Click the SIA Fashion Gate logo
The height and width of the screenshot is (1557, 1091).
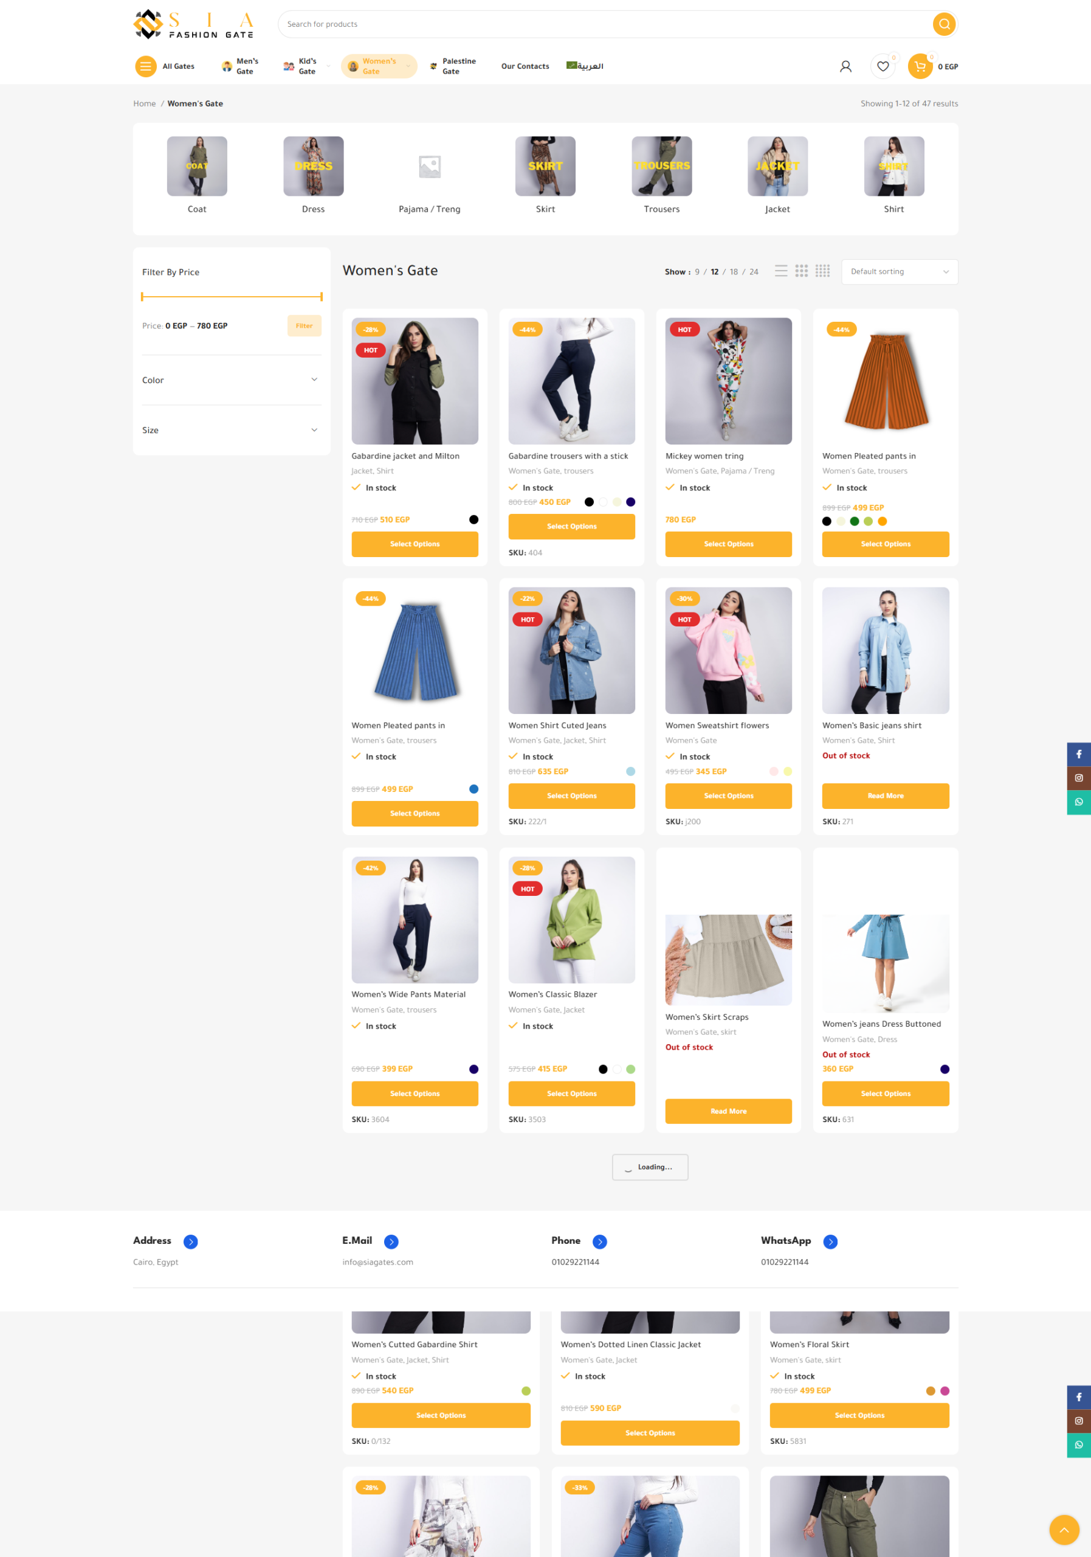(194, 24)
